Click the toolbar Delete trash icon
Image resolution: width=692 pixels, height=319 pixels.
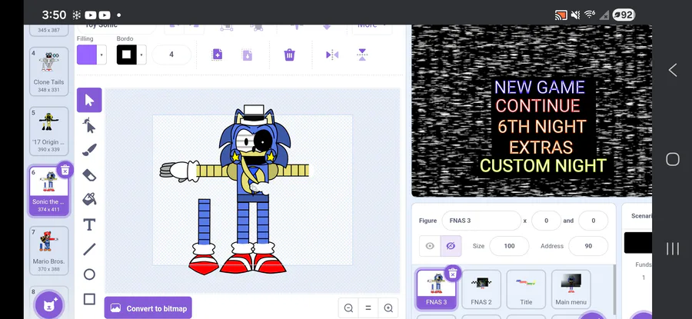[289, 55]
